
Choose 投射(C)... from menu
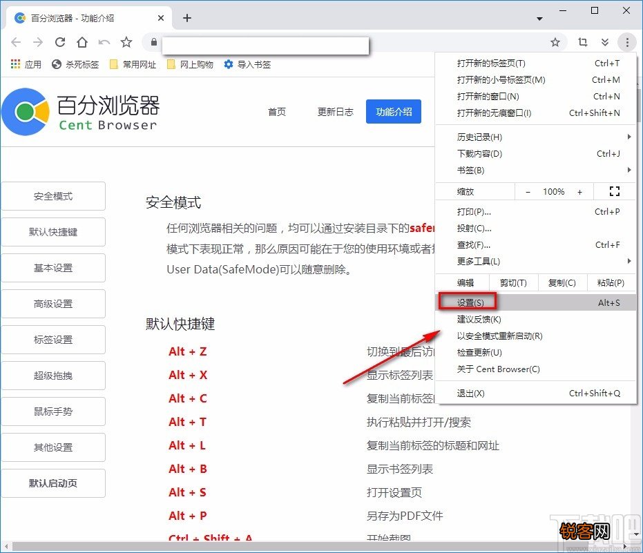pos(535,229)
